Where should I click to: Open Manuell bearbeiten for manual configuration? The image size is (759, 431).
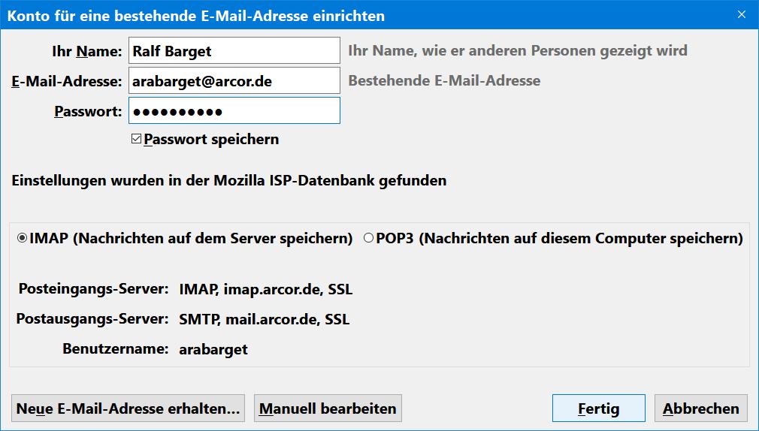(328, 408)
